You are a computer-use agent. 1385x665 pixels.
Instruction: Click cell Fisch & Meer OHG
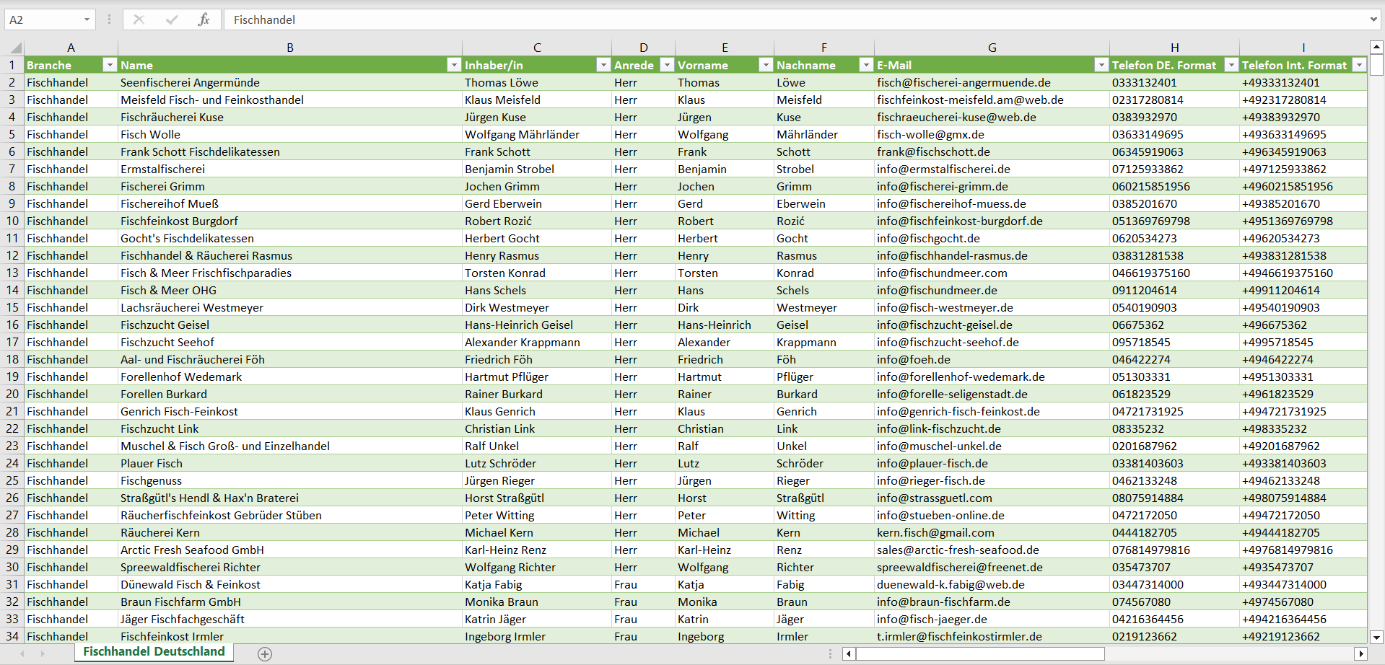290,290
